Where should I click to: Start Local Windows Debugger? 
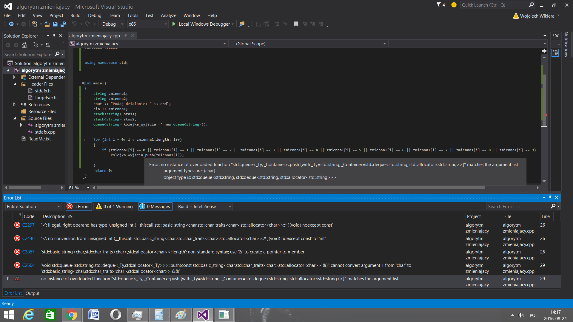click(202, 24)
